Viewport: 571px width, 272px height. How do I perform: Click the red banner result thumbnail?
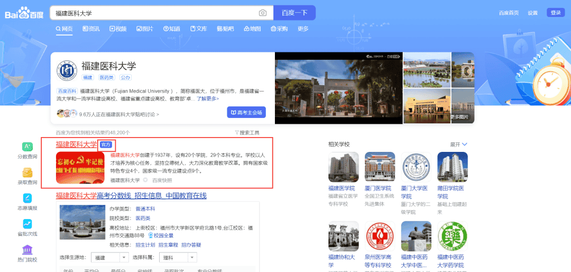(x=80, y=168)
